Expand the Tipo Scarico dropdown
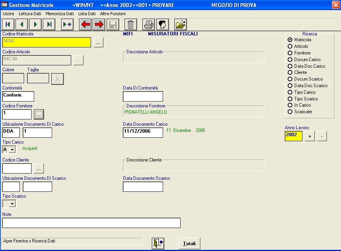This screenshot has height=251, width=341. tap(12, 204)
